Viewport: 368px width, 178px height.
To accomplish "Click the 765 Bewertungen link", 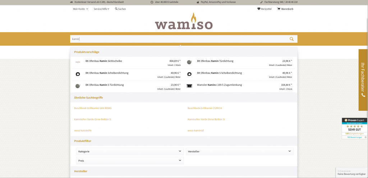I will (354, 137).
